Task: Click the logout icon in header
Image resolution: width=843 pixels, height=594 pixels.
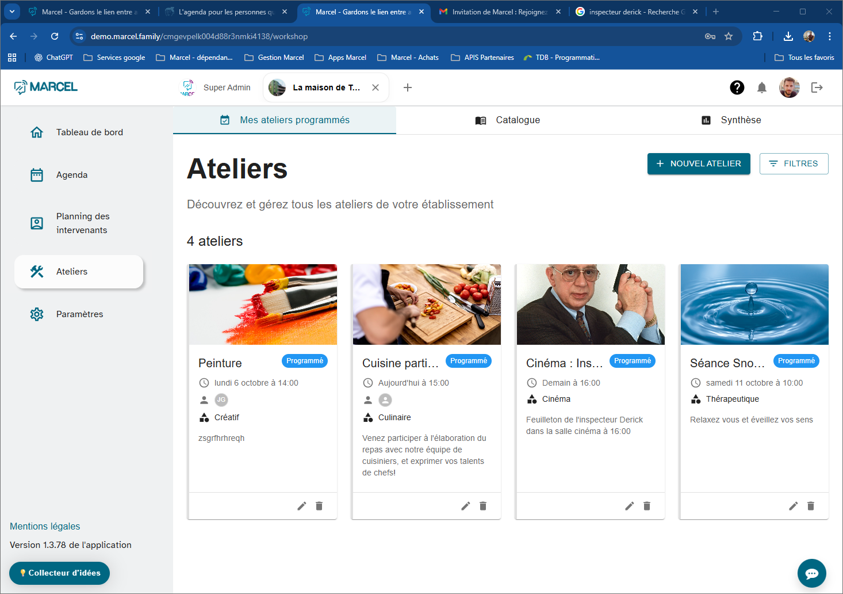Action: click(817, 87)
